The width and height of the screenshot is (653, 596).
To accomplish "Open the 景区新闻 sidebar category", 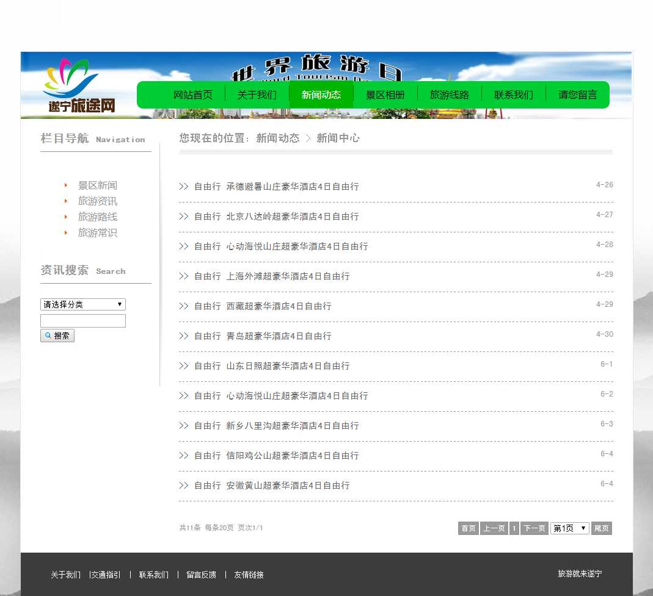I will 98,185.
